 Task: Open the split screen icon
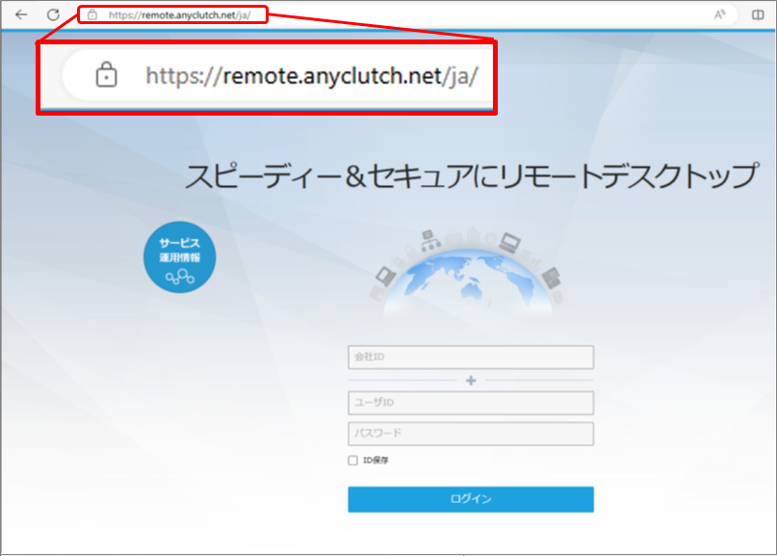pyautogui.click(x=758, y=14)
